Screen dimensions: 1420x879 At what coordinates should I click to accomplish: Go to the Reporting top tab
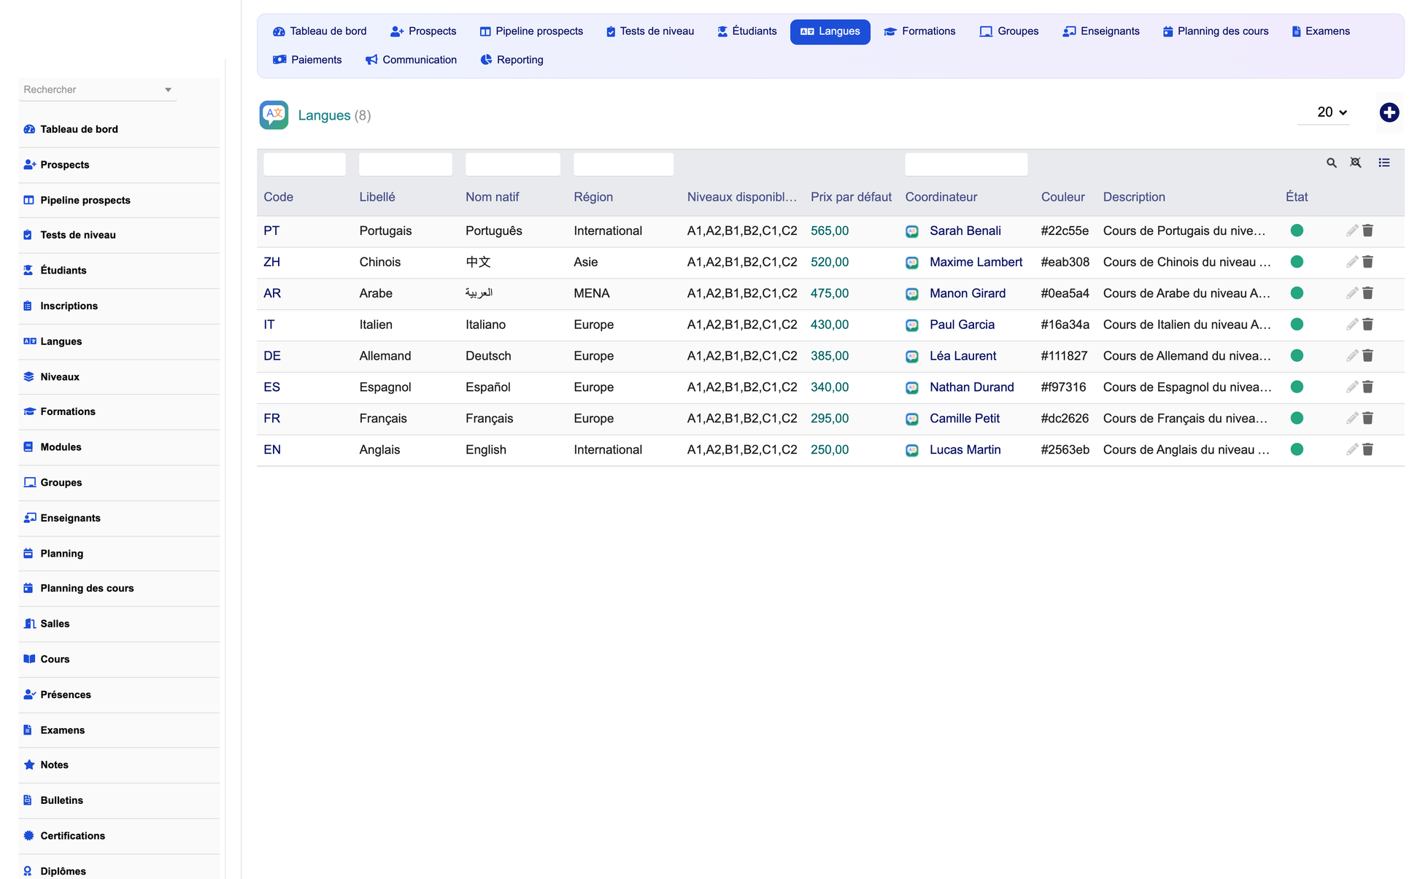tap(512, 60)
